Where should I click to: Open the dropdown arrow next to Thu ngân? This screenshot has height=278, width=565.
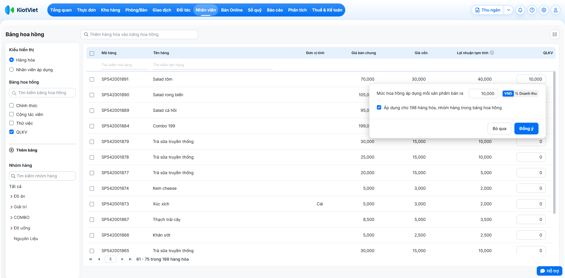[508, 10]
